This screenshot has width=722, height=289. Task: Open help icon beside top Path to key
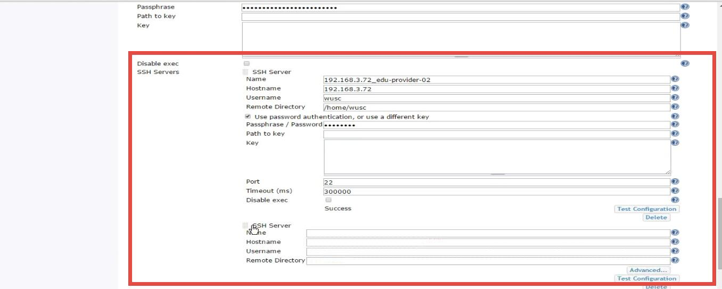pos(685,16)
